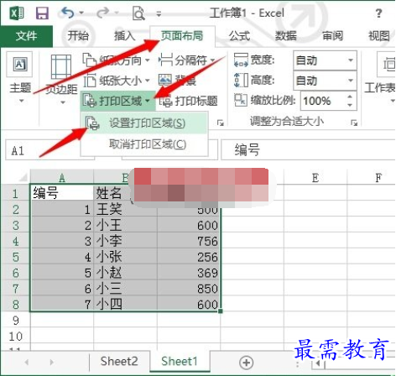This screenshot has width=396, height=376.
Task: Choose 设置打印区域(S) menu item
Action: pyautogui.click(x=144, y=123)
